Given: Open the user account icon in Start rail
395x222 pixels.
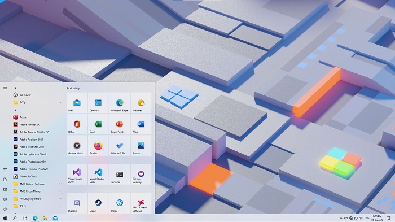Looking at the screenshot, I should pyautogui.click(x=5, y=169).
